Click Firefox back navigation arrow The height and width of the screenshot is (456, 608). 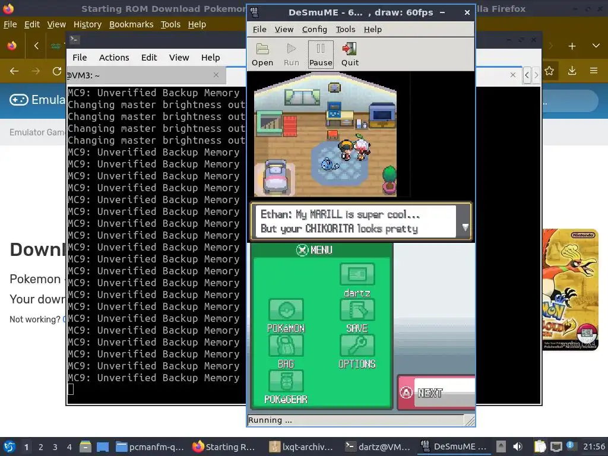(14, 71)
